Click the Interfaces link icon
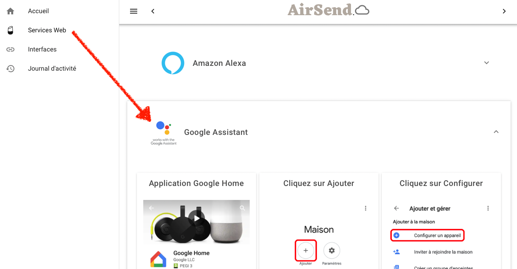Screen dimensions: 517x269 [10, 49]
